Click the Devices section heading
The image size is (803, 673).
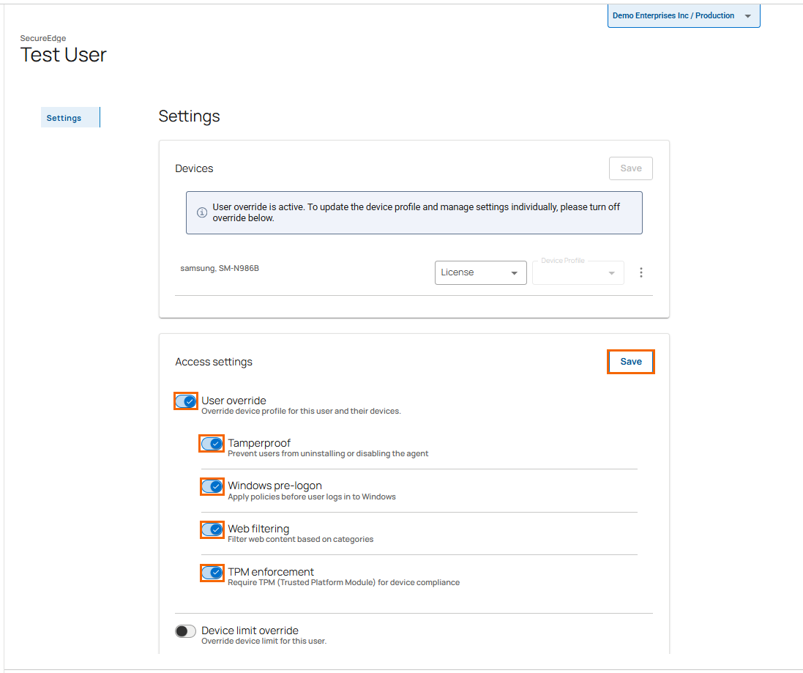point(194,168)
